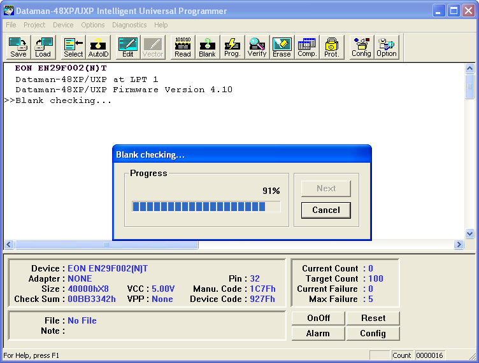The image size is (479, 363).
Task: Start Blank check from toolbar
Action: point(207,48)
